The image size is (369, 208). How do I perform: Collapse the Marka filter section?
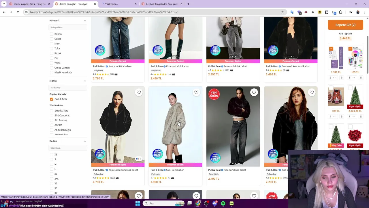85,81
